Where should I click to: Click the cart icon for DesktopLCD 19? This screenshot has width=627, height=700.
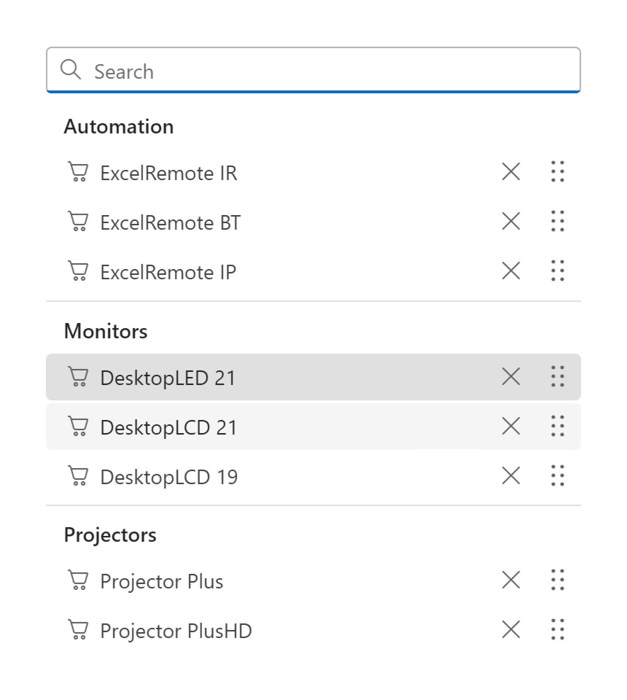[79, 476]
